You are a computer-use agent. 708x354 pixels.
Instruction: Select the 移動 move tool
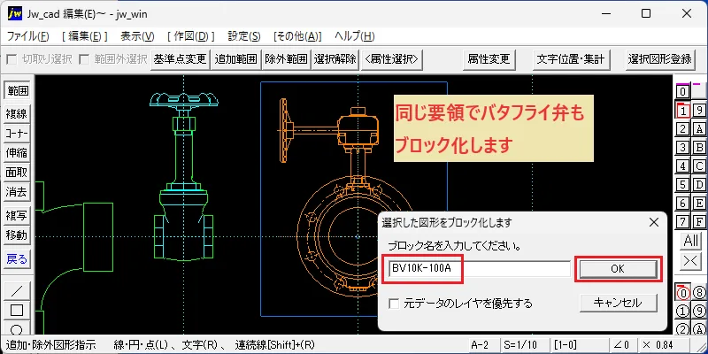point(17,235)
